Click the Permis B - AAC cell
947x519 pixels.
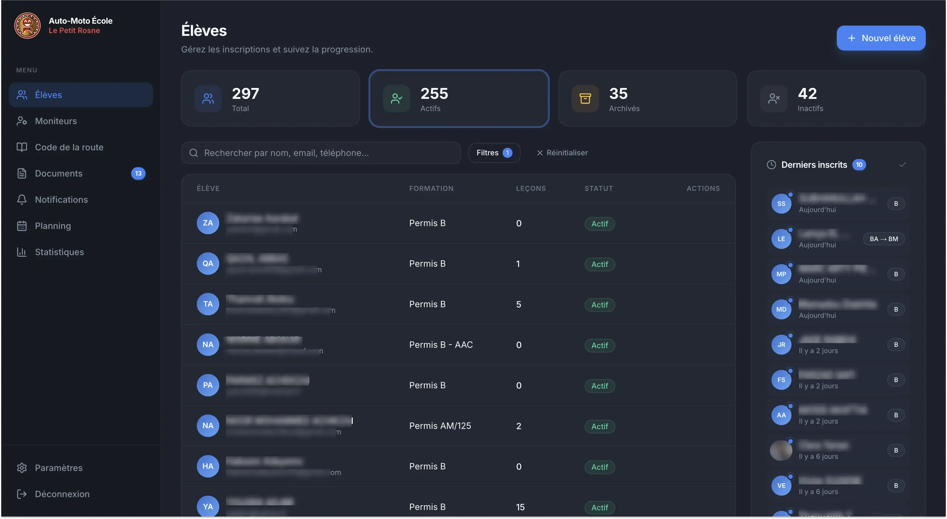click(x=441, y=345)
